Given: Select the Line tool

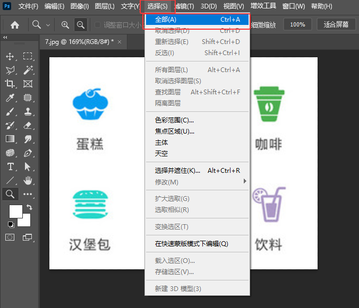Looking at the screenshot, I should pos(10,180).
